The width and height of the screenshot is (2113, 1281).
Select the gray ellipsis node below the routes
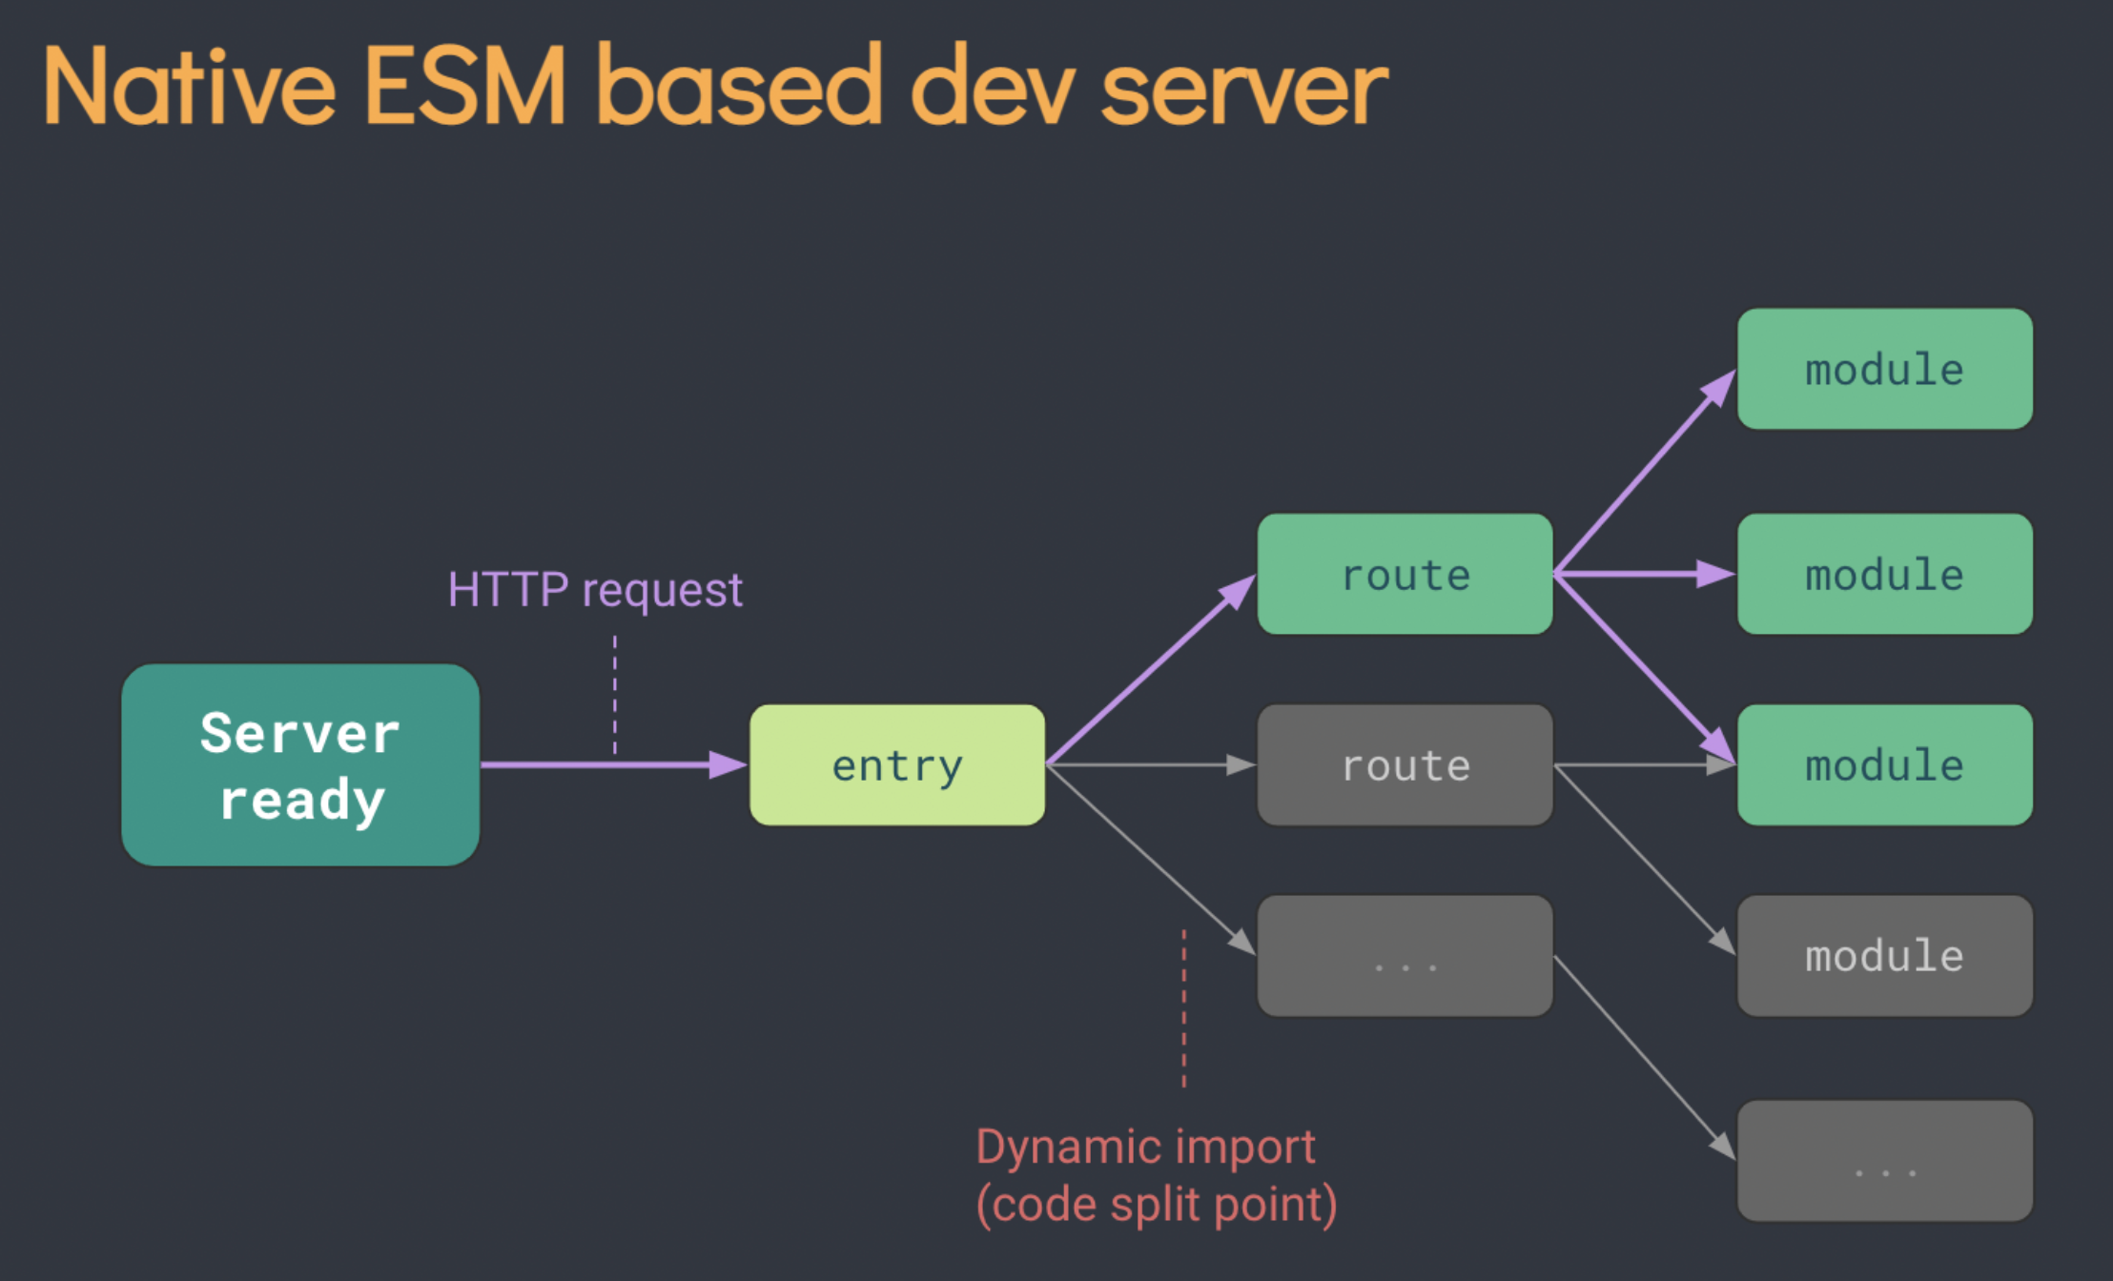click(1405, 956)
